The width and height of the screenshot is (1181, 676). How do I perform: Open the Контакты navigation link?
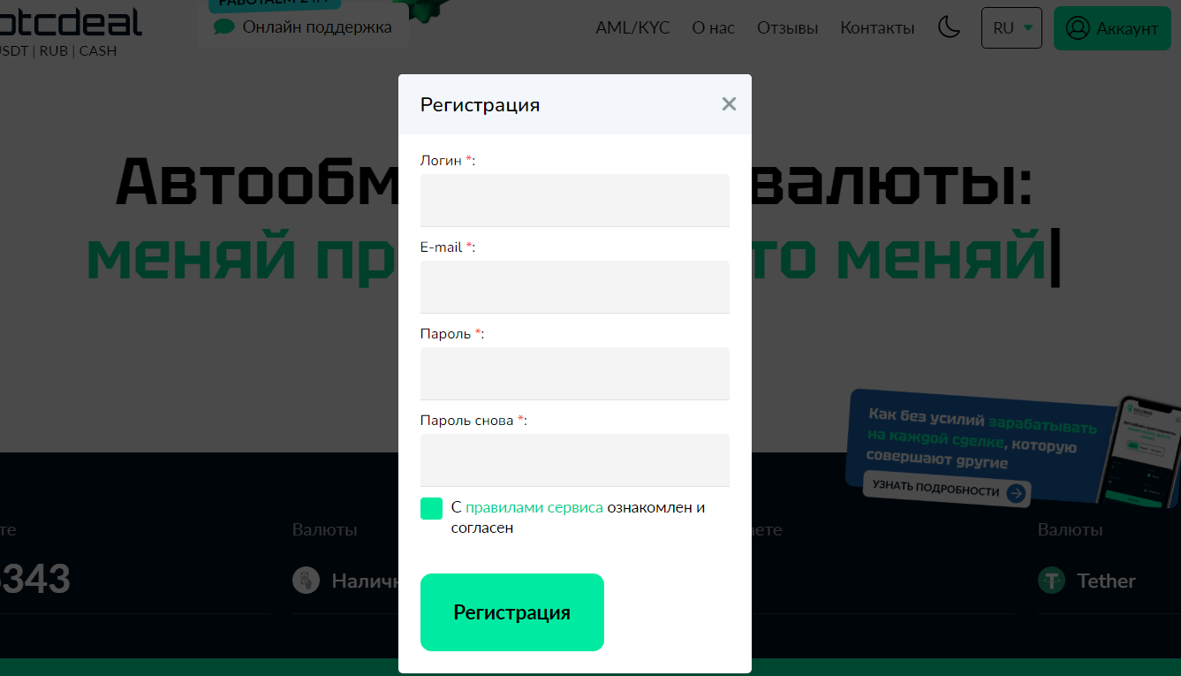coord(877,28)
